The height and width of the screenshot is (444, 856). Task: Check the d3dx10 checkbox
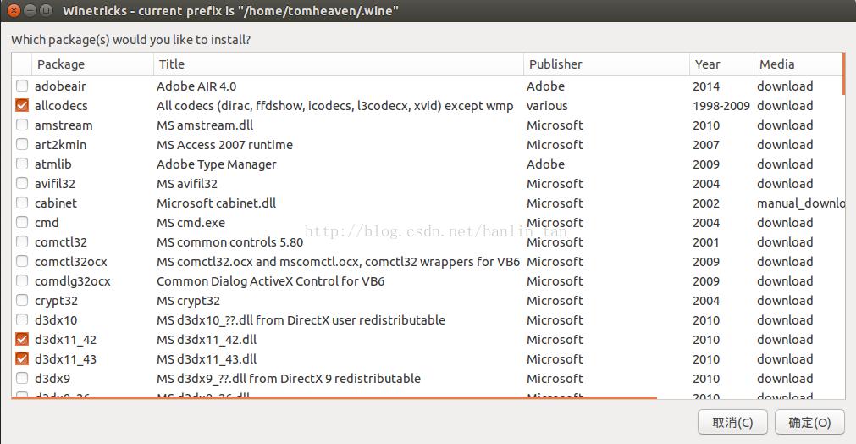[22, 320]
